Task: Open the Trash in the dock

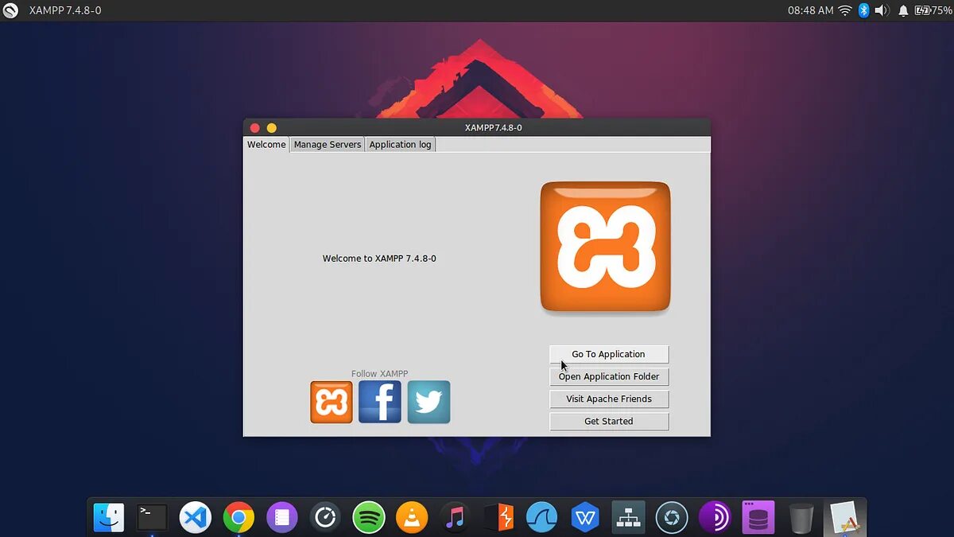Action: 801,518
